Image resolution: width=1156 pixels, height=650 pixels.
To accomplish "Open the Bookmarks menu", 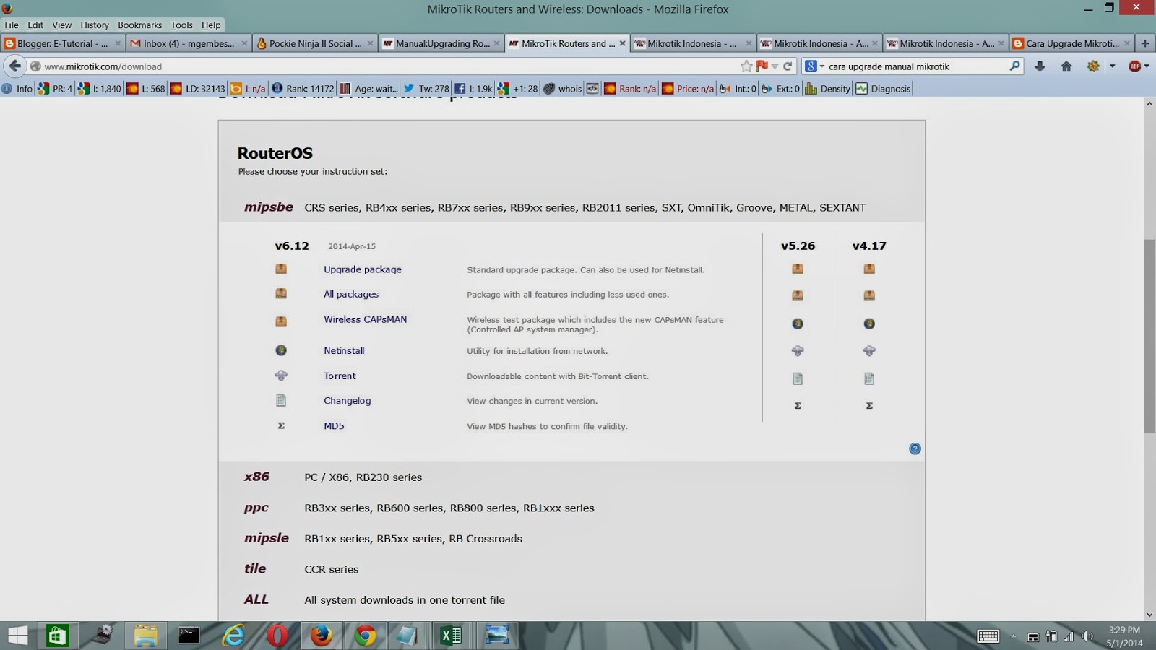I will pyautogui.click(x=140, y=25).
